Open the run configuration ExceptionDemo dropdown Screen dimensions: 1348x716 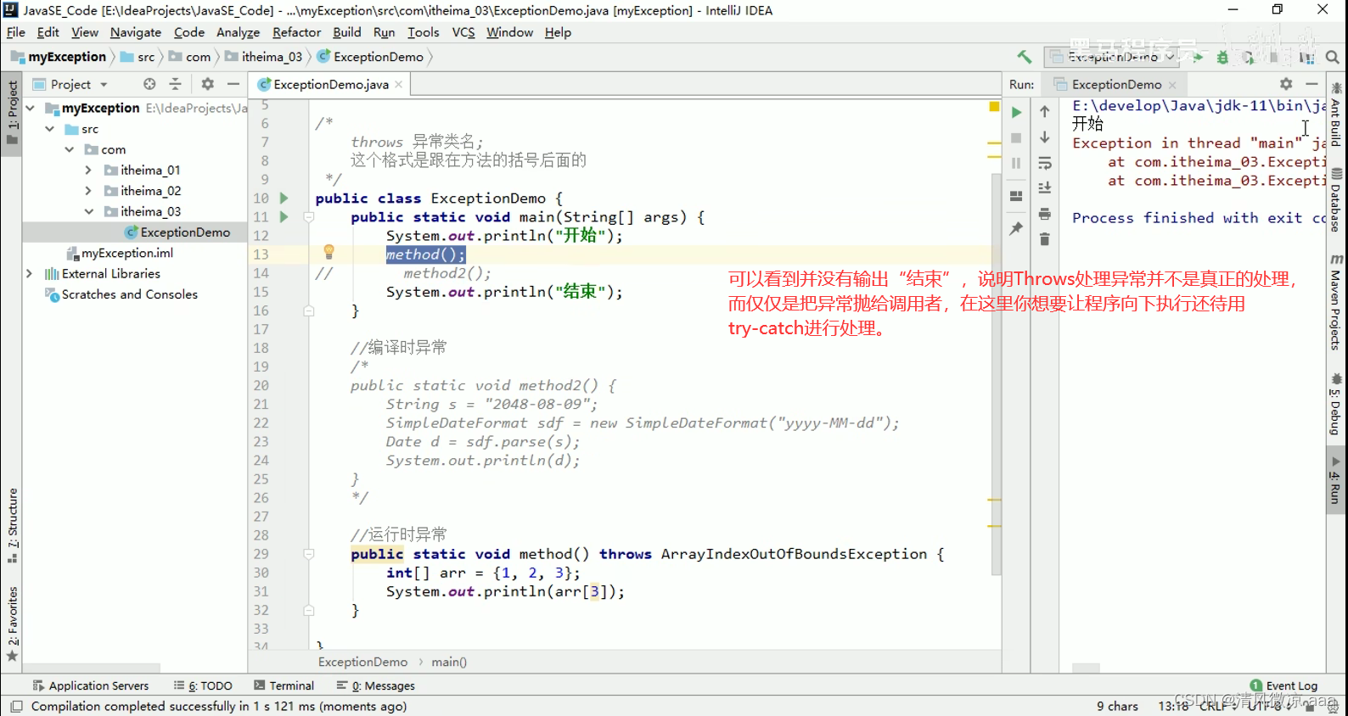(x=1113, y=57)
